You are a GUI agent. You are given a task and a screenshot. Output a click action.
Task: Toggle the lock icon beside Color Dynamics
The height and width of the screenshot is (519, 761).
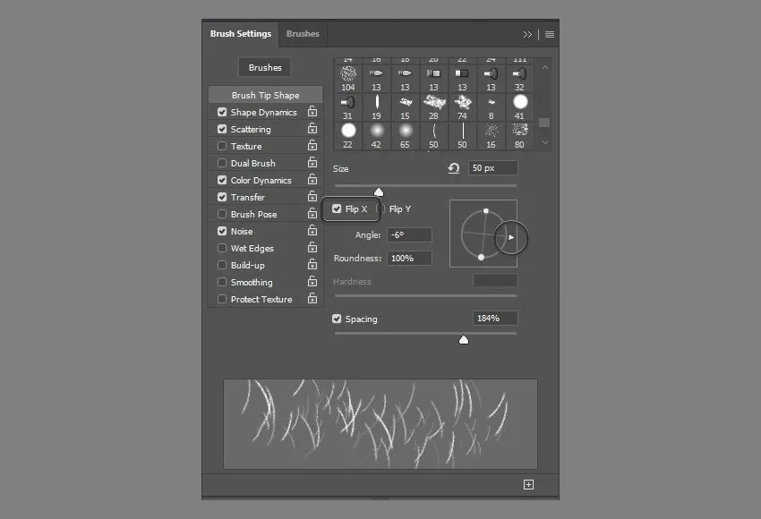(312, 180)
